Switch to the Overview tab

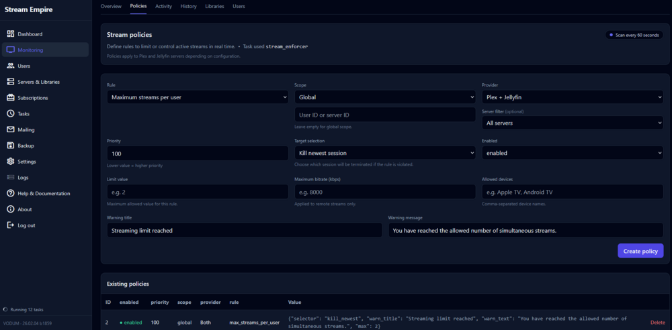click(111, 7)
